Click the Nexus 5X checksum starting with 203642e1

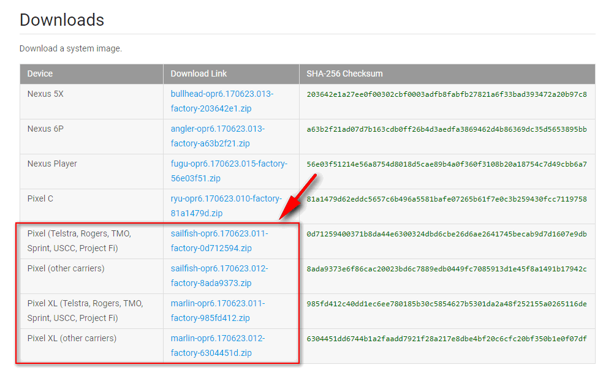pos(447,94)
